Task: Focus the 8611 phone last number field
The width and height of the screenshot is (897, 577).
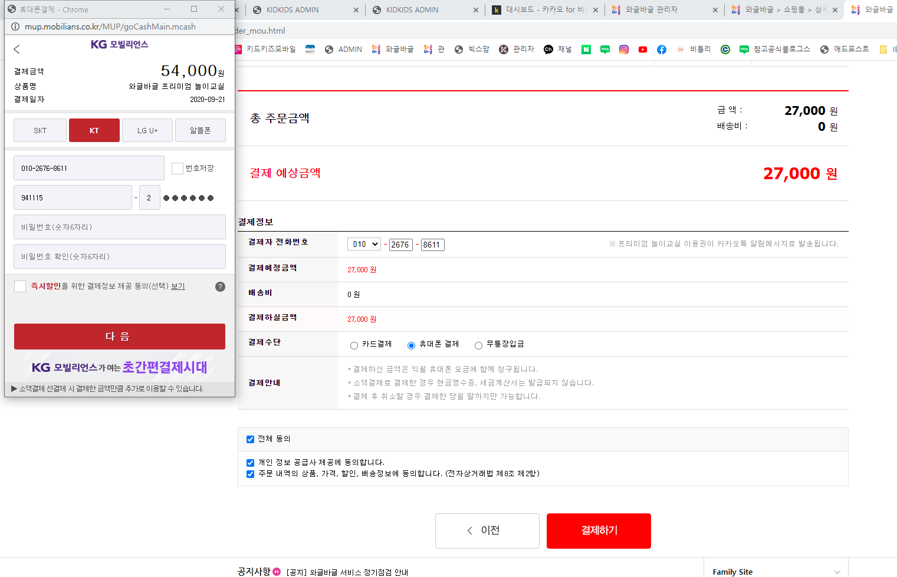Action: 432,245
